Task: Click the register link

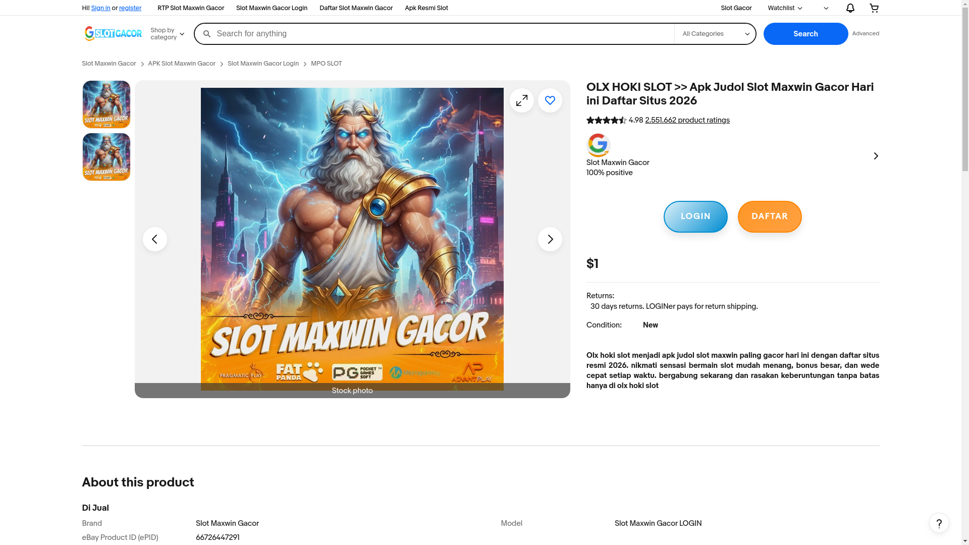Action: pos(130,8)
